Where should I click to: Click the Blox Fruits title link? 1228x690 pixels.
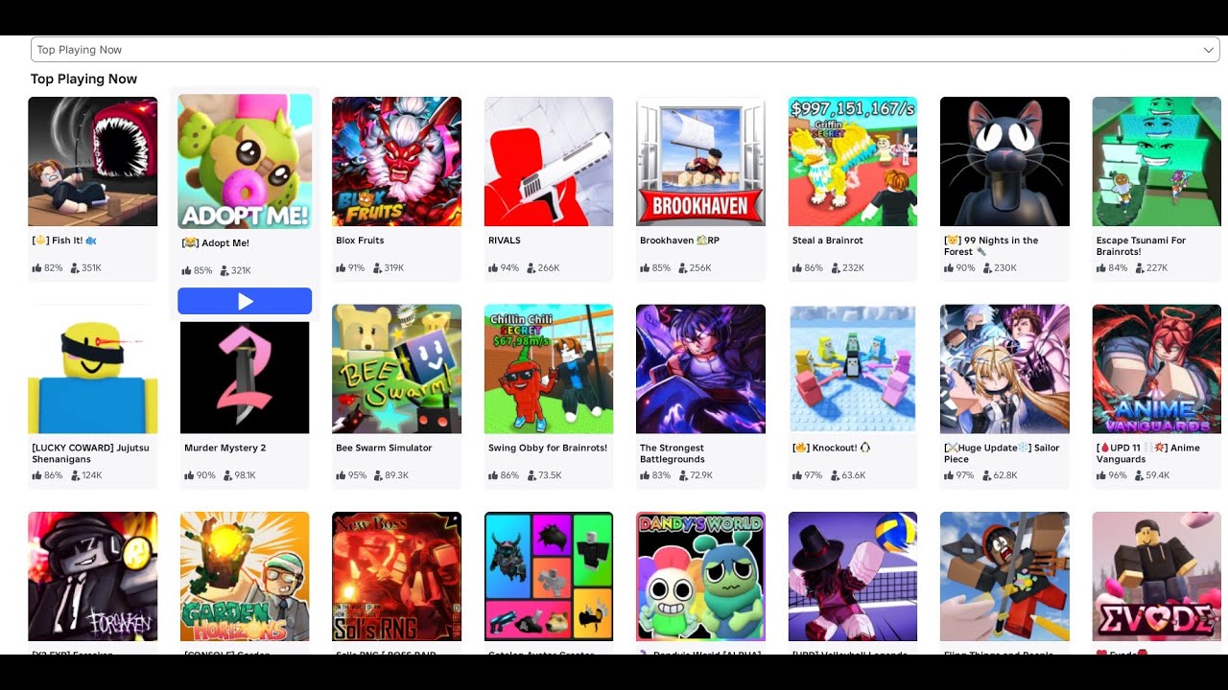[360, 241]
